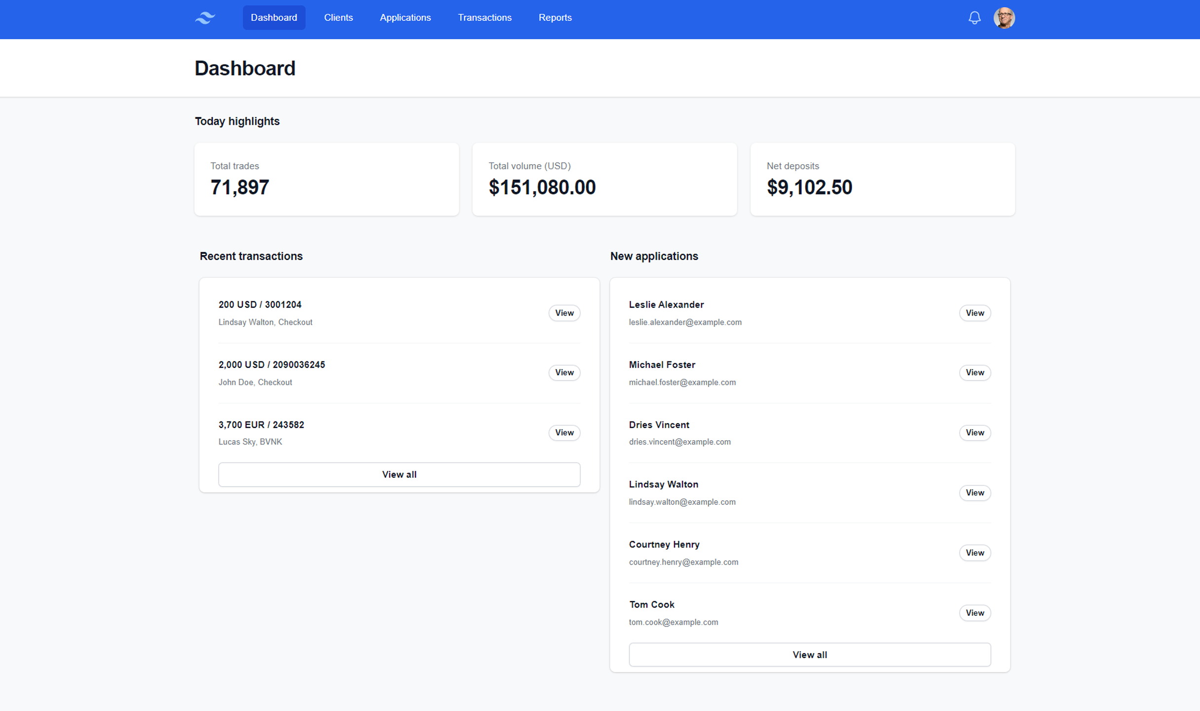Select the Dashboard navigation item
Screen dimensions: 1200x711
[x=274, y=17]
